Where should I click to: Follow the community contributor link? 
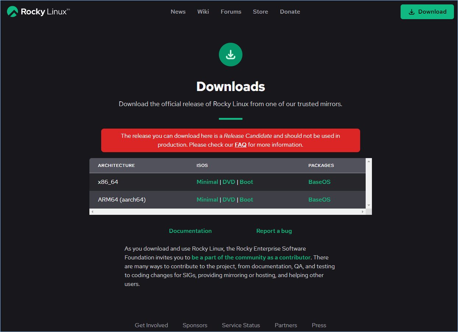point(251,258)
